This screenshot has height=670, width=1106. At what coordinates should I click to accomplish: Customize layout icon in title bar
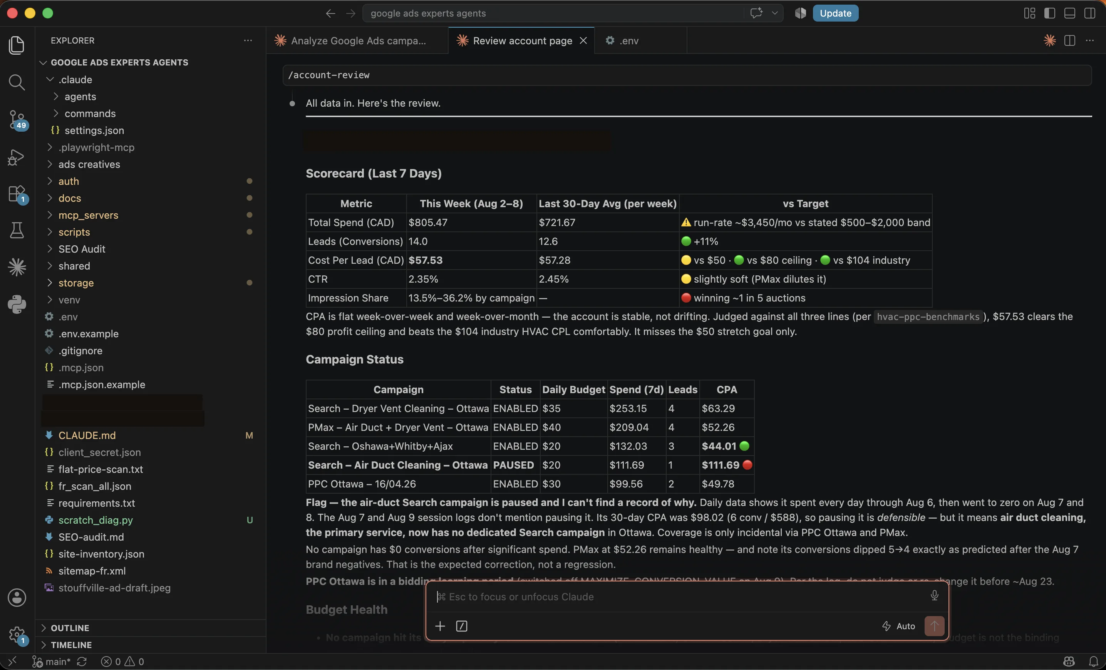(1030, 13)
